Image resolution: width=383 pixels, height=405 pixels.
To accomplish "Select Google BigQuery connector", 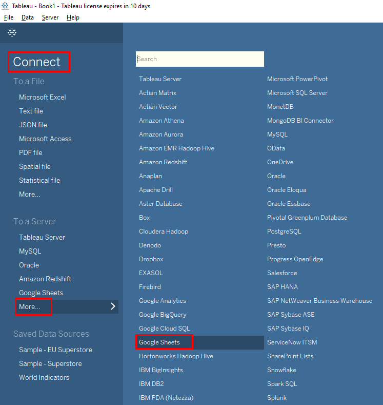I will pos(163,315).
